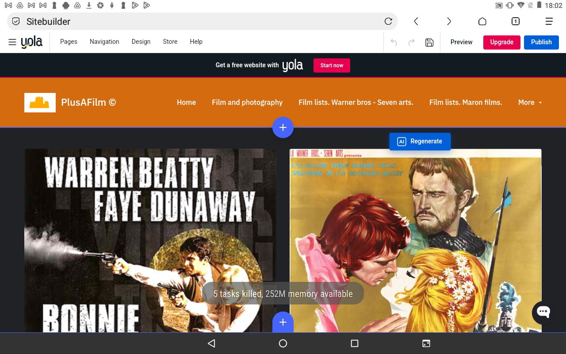The width and height of the screenshot is (566, 354).
Task: Open the Pages menu
Action: coord(69,42)
